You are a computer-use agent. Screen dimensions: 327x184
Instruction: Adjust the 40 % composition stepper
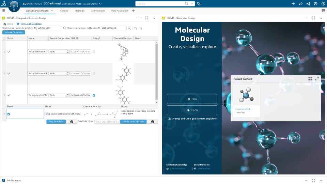[x=68, y=51]
